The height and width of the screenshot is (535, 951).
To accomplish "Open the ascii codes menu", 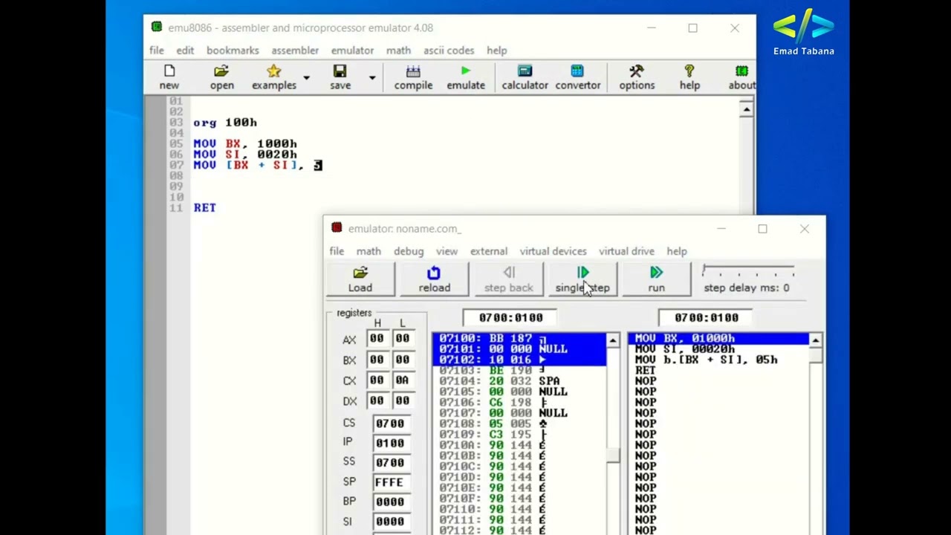I will tap(449, 51).
